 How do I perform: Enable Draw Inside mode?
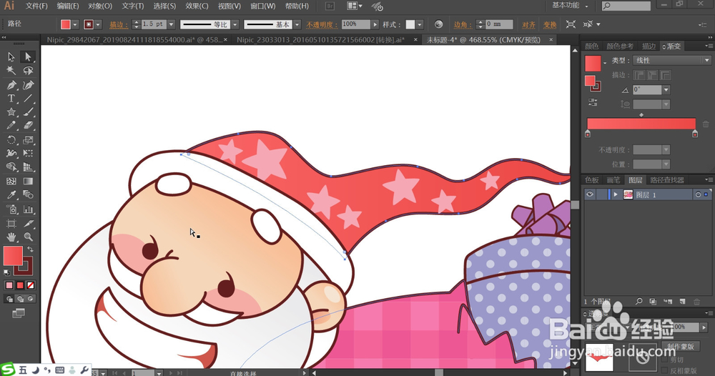click(31, 299)
